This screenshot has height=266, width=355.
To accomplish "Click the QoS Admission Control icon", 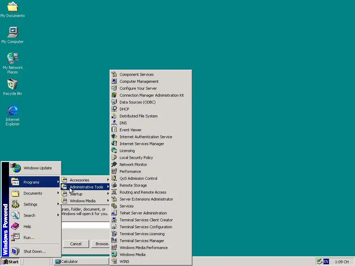I will [114, 178].
